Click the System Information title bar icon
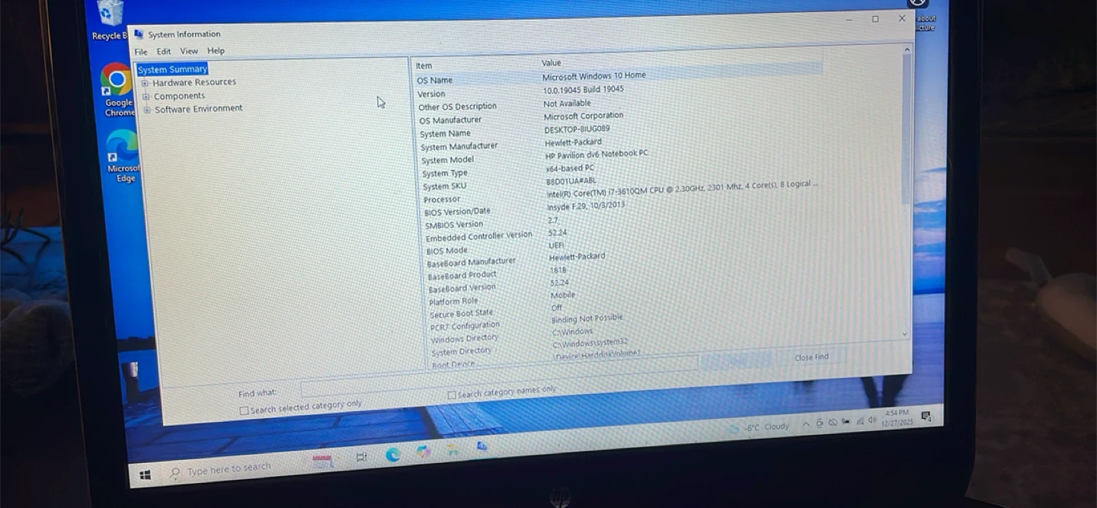Image resolution: width=1097 pixels, height=508 pixels. (x=138, y=34)
